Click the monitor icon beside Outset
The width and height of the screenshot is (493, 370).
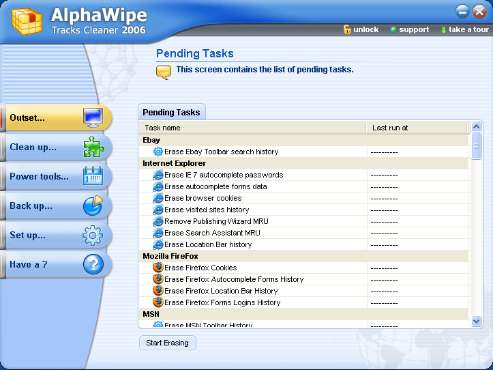93,117
